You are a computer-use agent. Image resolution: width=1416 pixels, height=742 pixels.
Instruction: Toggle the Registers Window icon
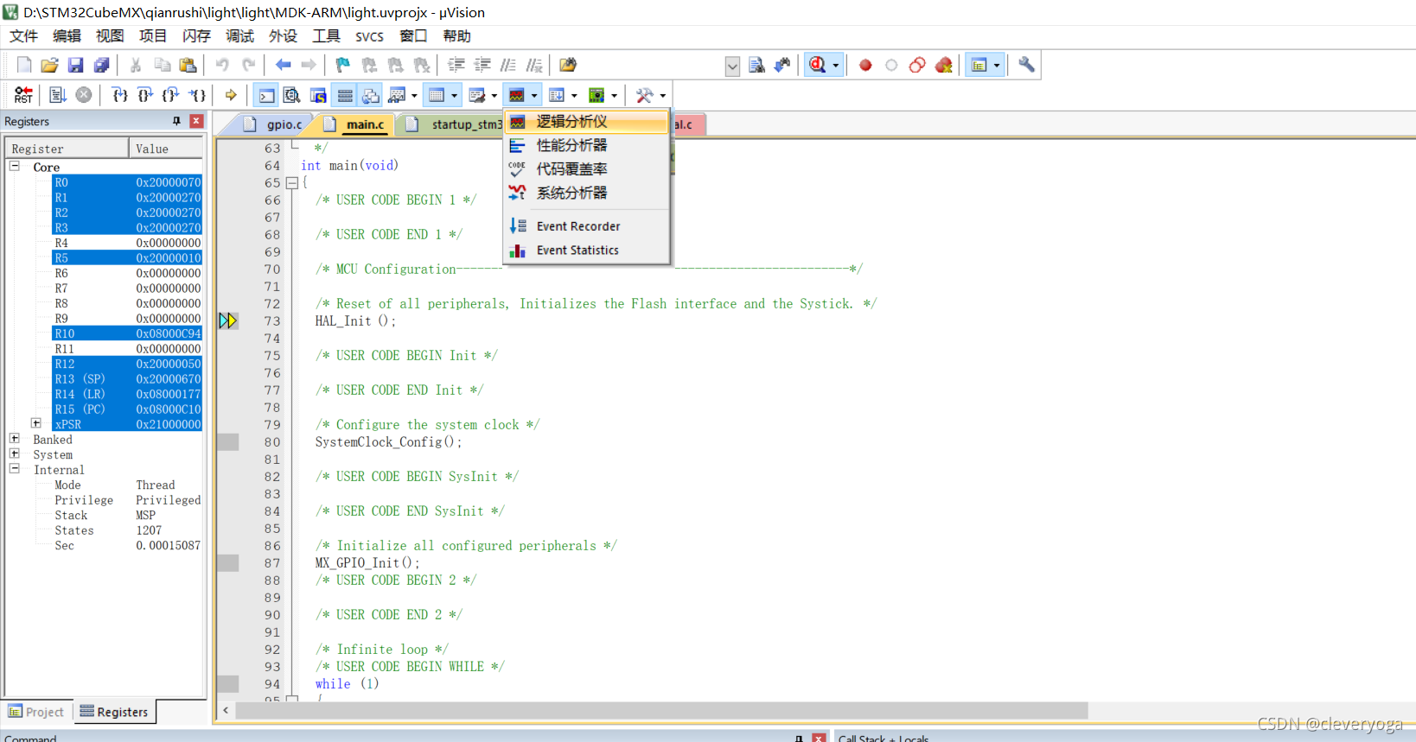tap(345, 95)
